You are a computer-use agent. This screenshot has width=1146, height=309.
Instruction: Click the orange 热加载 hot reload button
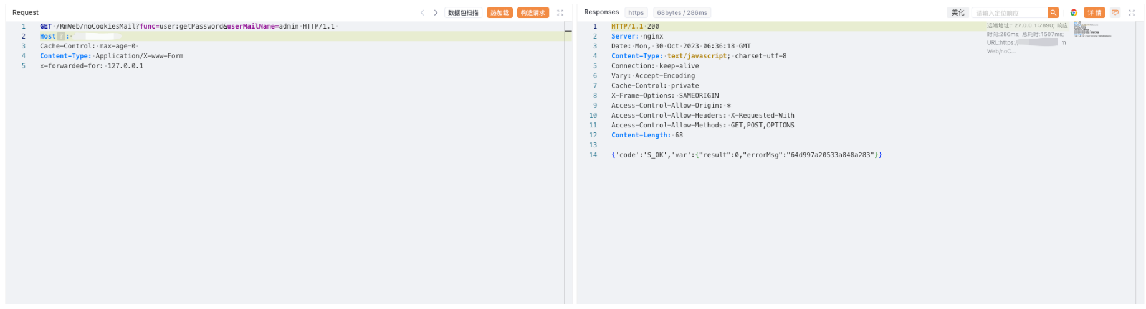point(499,12)
